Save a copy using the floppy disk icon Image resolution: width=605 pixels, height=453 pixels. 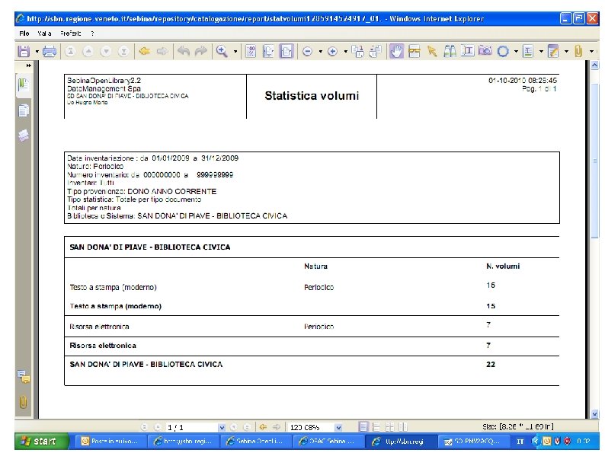click(x=24, y=51)
